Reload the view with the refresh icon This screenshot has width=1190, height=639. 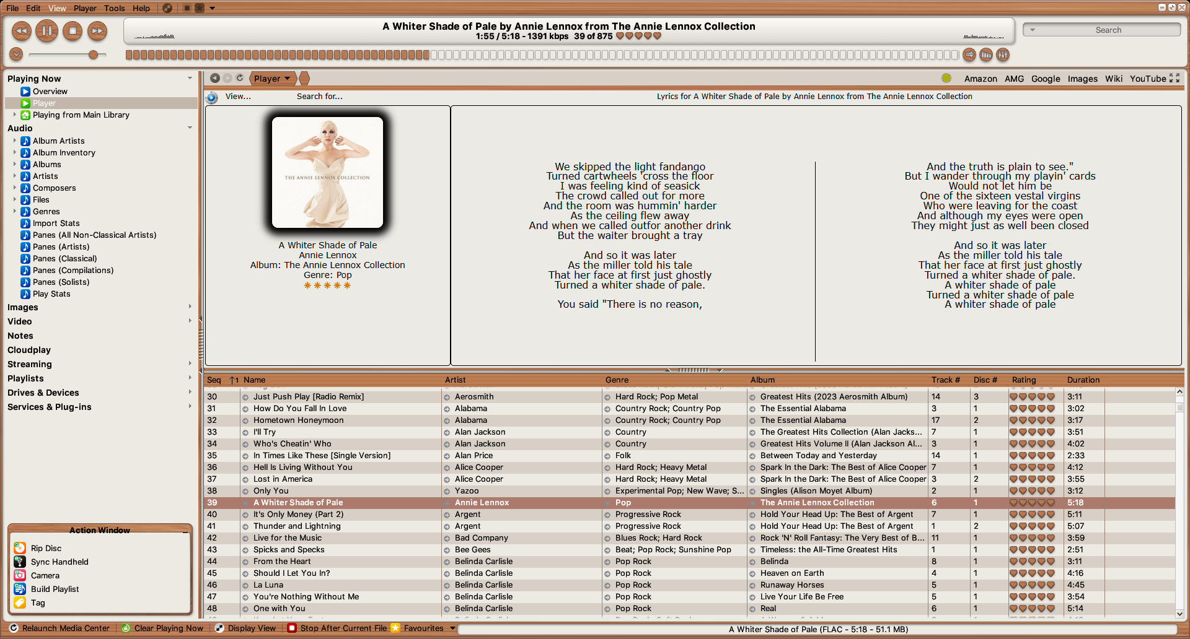click(240, 78)
